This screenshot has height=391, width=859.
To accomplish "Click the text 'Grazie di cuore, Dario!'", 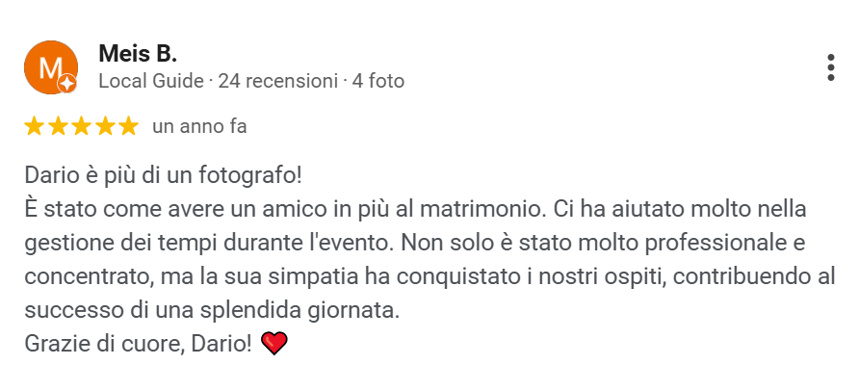I will [x=138, y=342].
